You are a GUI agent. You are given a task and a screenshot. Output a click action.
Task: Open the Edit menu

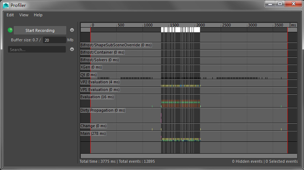coord(10,15)
